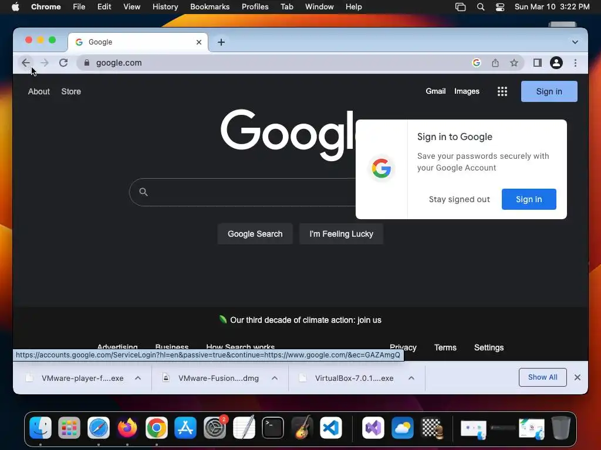This screenshot has height=450, width=601.
Task: Open the Terms footer link
Action: [445, 347]
